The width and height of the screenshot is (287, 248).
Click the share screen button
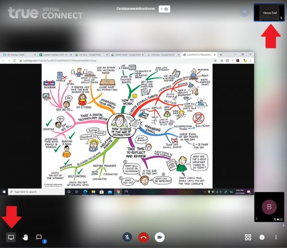pyautogui.click(x=11, y=237)
